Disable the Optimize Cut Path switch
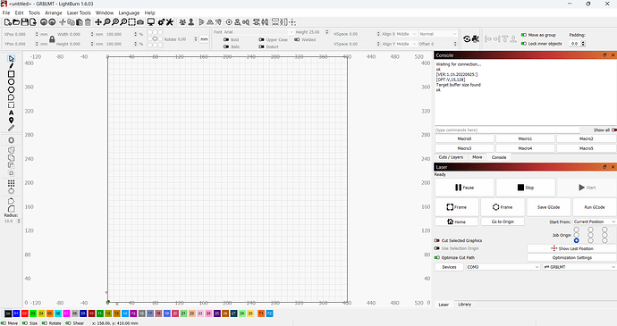617x326 pixels. pos(436,257)
